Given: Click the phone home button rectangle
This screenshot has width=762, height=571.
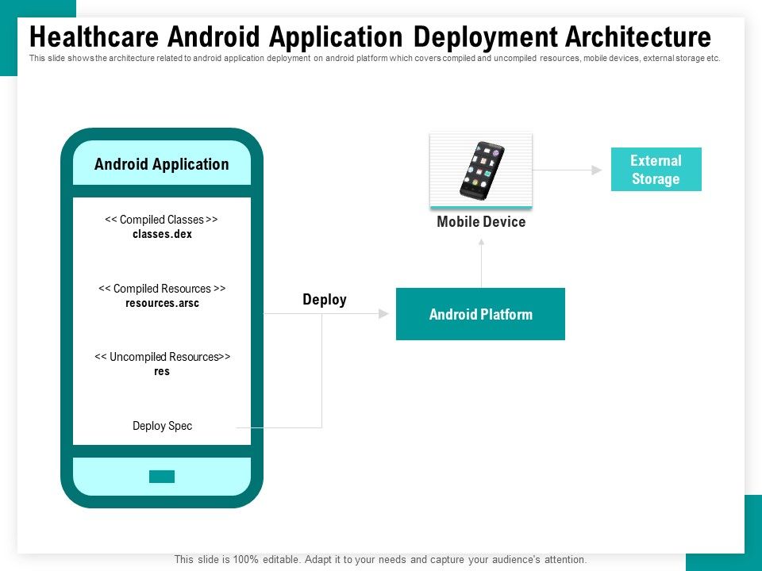Looking at the screenshot, I should 162,477.
